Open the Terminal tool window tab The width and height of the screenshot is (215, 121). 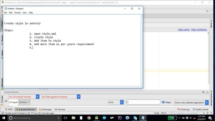(x=60, y=109)
